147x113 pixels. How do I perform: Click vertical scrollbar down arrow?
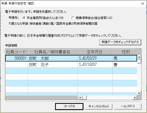click(139, 93)
